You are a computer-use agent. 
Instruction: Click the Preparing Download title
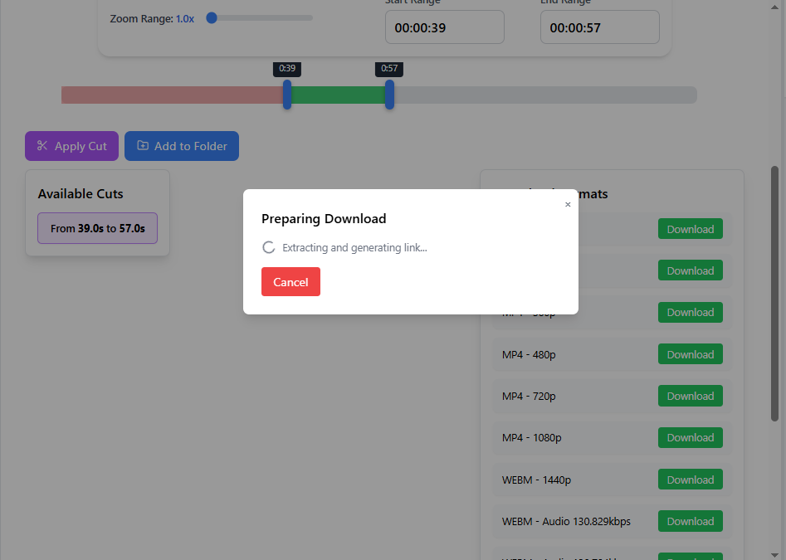[x=324, y=219]
